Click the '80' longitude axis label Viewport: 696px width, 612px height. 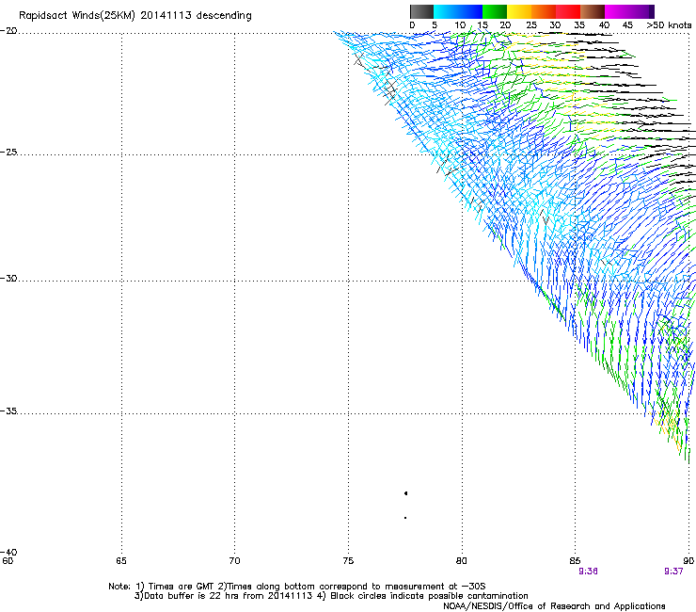point(462,561)
